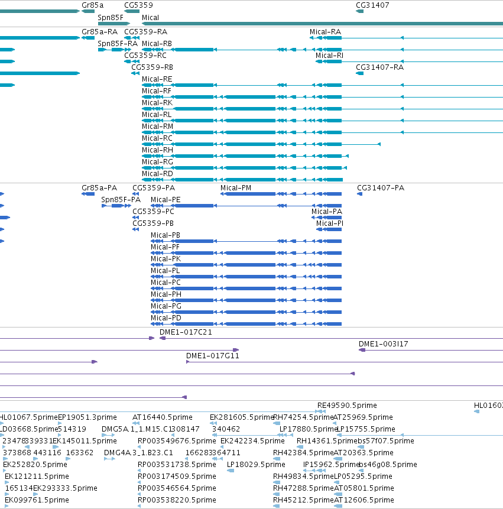
Task: Click the Mical-PG protein label
Action: 166,306
